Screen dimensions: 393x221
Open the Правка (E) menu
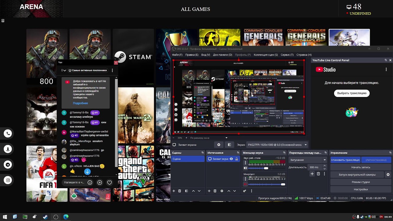(x=192, y=55)
